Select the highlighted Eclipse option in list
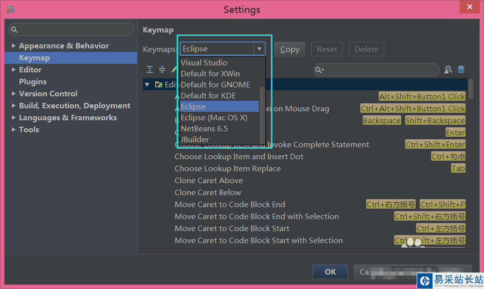 220,106
